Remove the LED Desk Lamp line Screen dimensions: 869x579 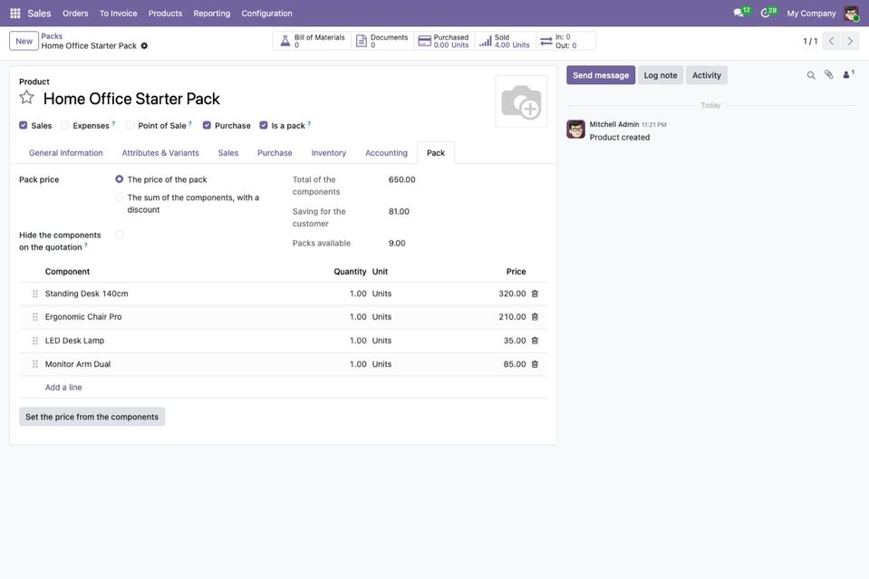pos(535,341)
